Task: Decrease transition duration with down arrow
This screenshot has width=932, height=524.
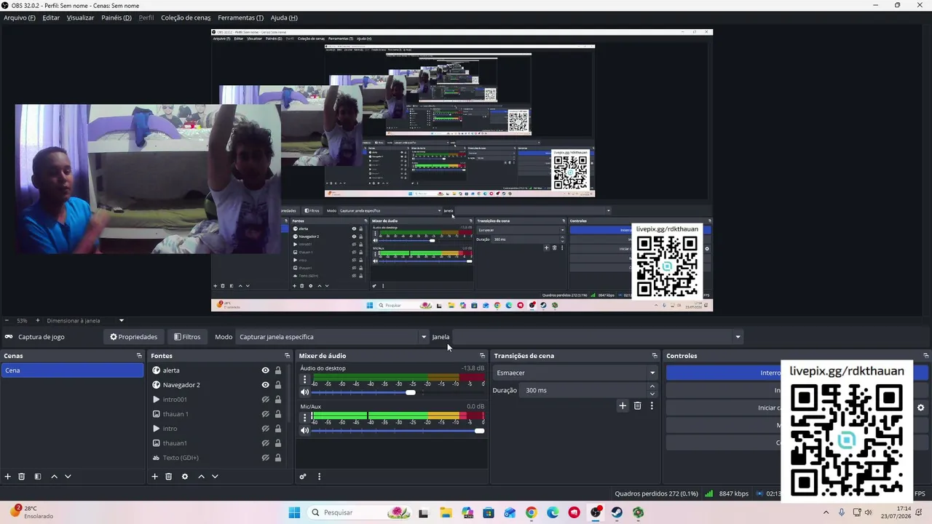Action: pyautogui.click(x=652, y=394)
